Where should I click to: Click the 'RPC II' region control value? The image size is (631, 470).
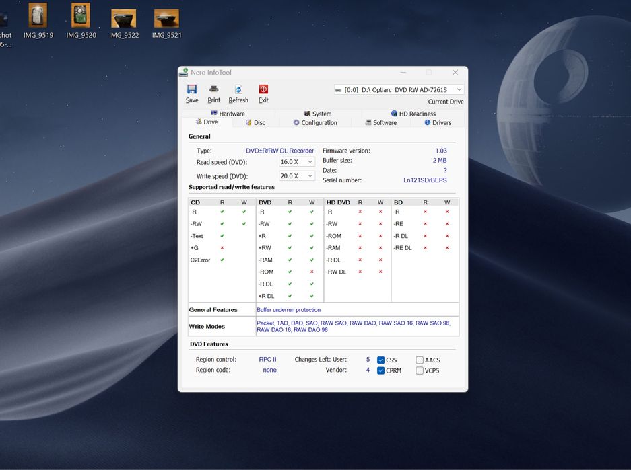click(267, 360)
